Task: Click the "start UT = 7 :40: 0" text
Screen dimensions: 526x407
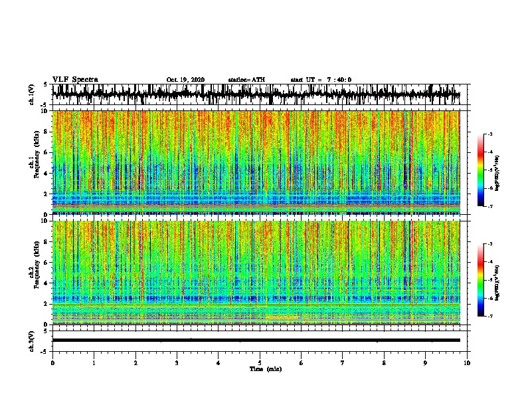Action: tap(321, 80)
